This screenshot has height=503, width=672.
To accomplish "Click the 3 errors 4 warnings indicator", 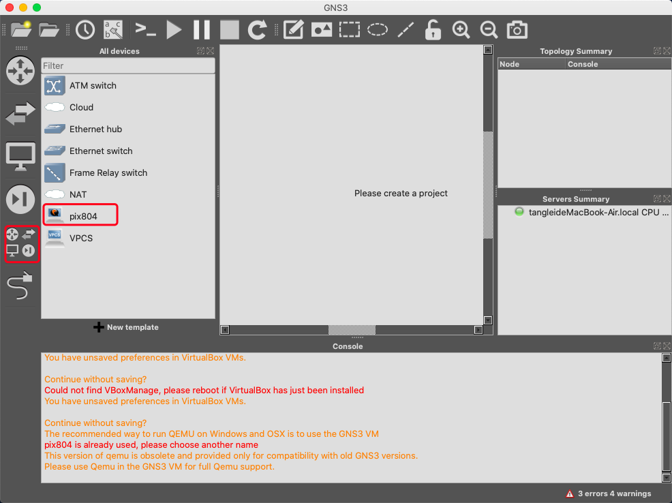I will click(609, 493).
